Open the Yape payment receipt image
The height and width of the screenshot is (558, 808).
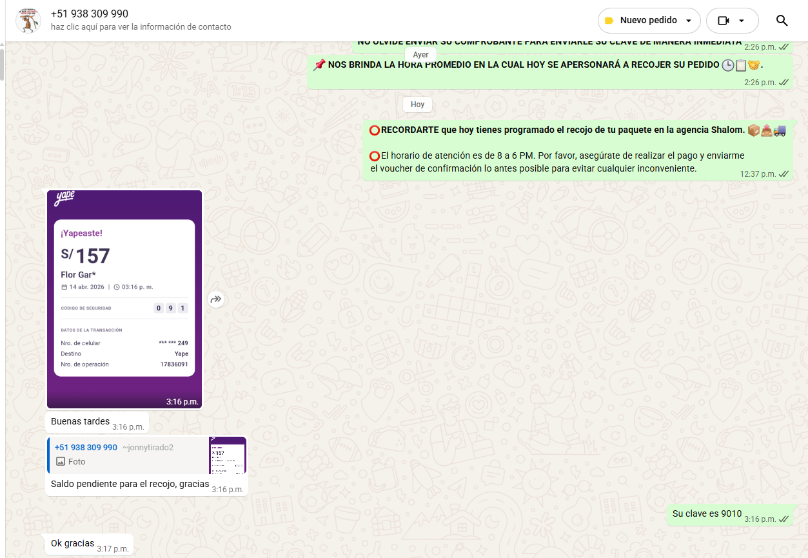124,299
